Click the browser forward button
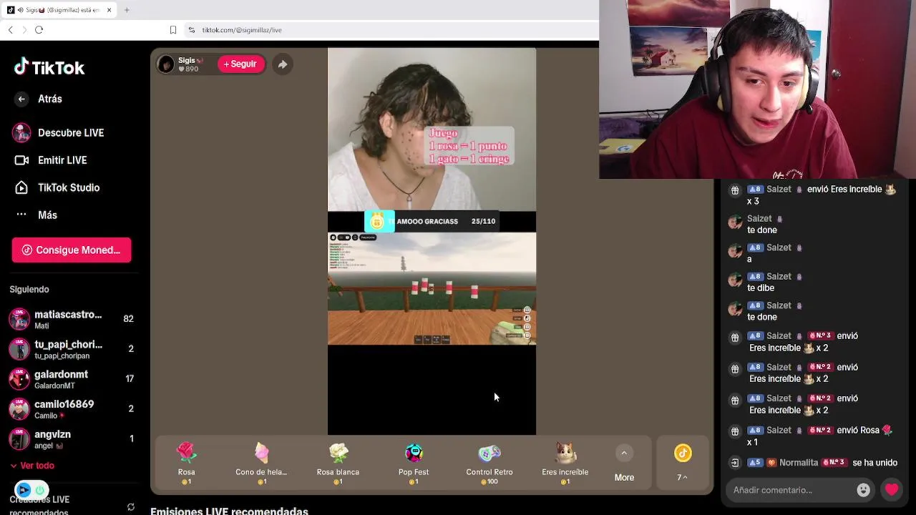Image resolution: width=916 pixels, height=515 pixels. click(x=24, y=30)
